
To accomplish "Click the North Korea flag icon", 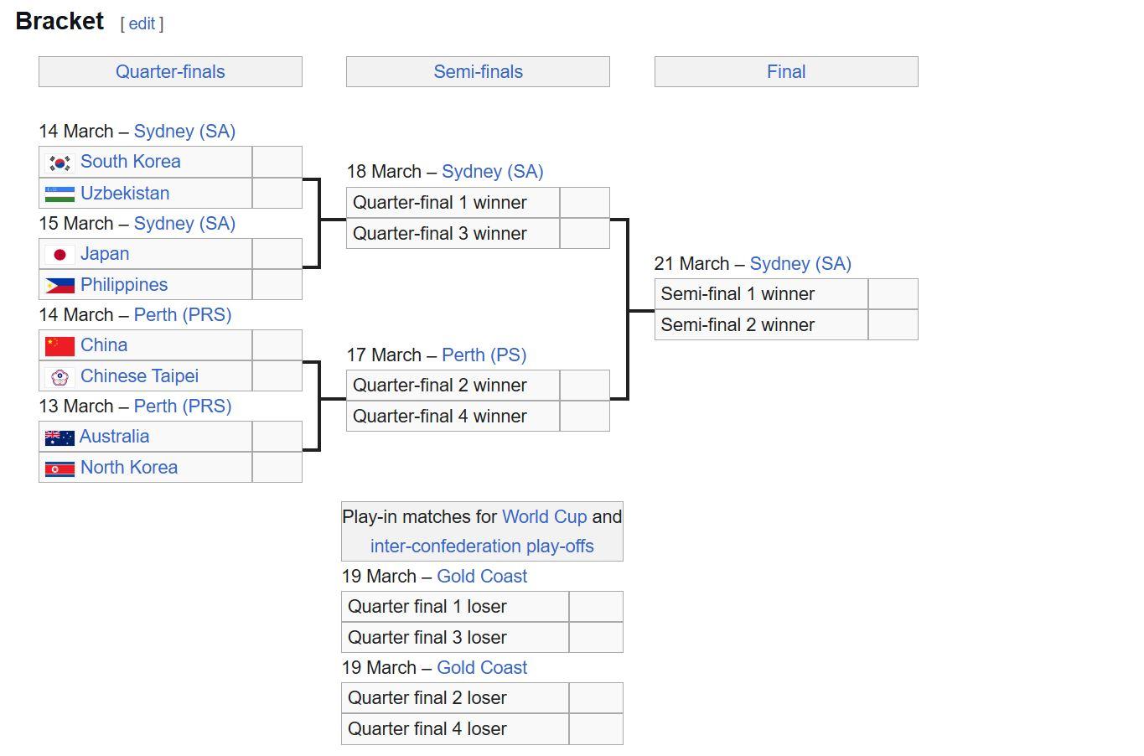I will coord(60,468).
